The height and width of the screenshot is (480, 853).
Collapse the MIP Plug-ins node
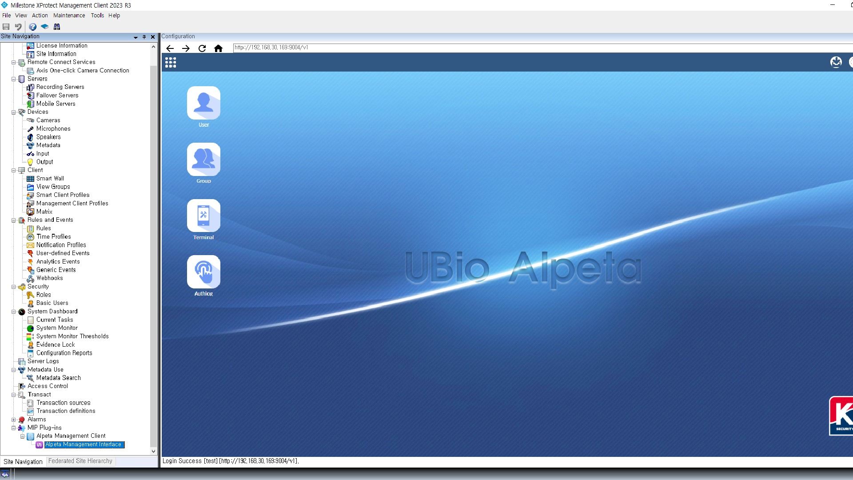point(14,428)
